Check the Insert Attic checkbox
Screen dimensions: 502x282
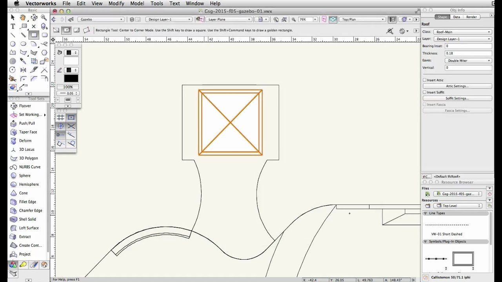pyautogui.click(x=424, y=80)
